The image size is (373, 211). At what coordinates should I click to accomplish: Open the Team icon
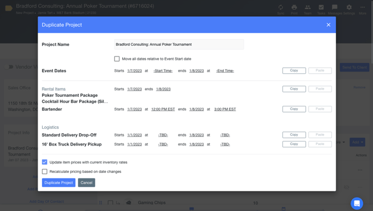(x=308, y=7)
